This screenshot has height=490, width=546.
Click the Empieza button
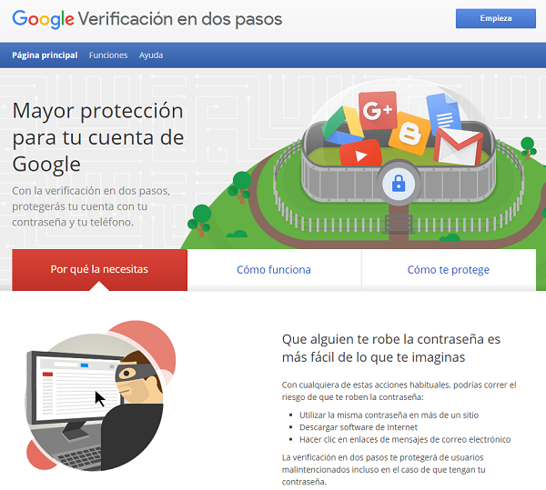[x=496, y=18]
